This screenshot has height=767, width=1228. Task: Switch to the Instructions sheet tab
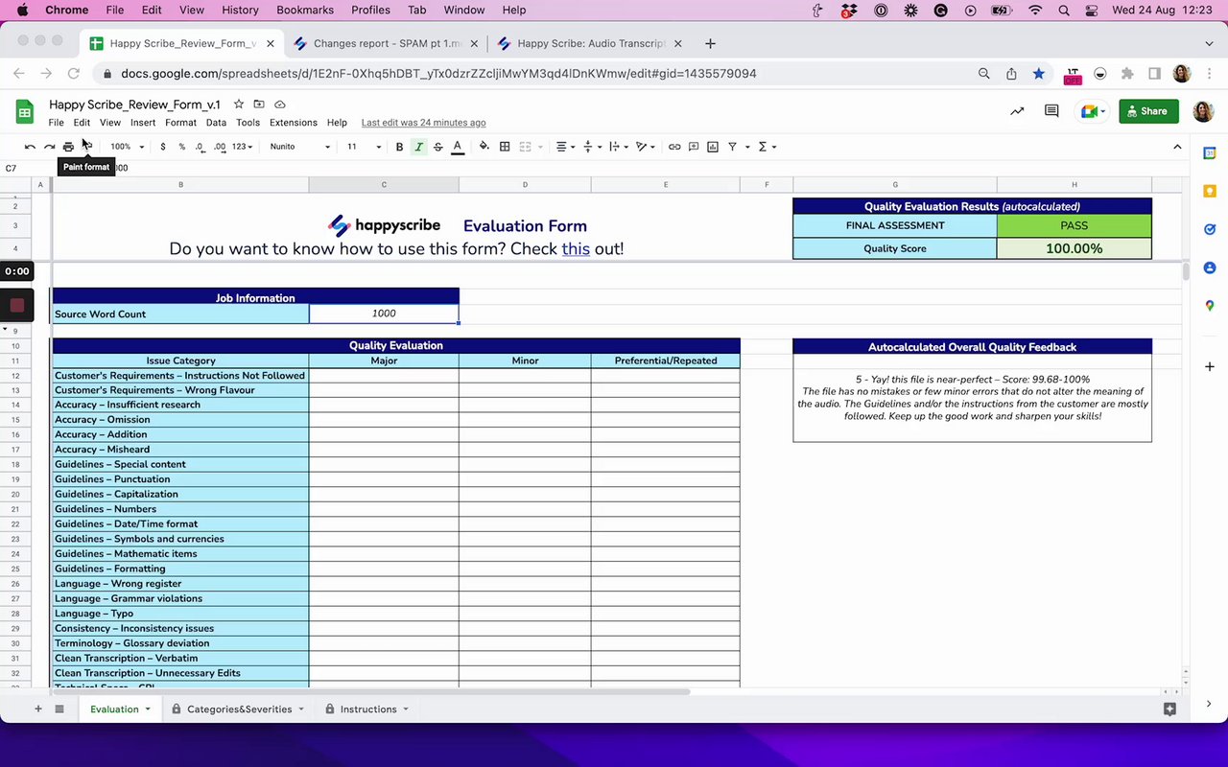click(x=368, y=709)
